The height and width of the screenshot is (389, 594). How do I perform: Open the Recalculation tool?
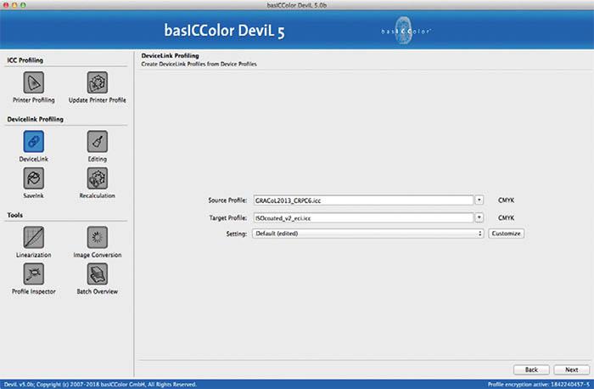[x=98, y=178]
